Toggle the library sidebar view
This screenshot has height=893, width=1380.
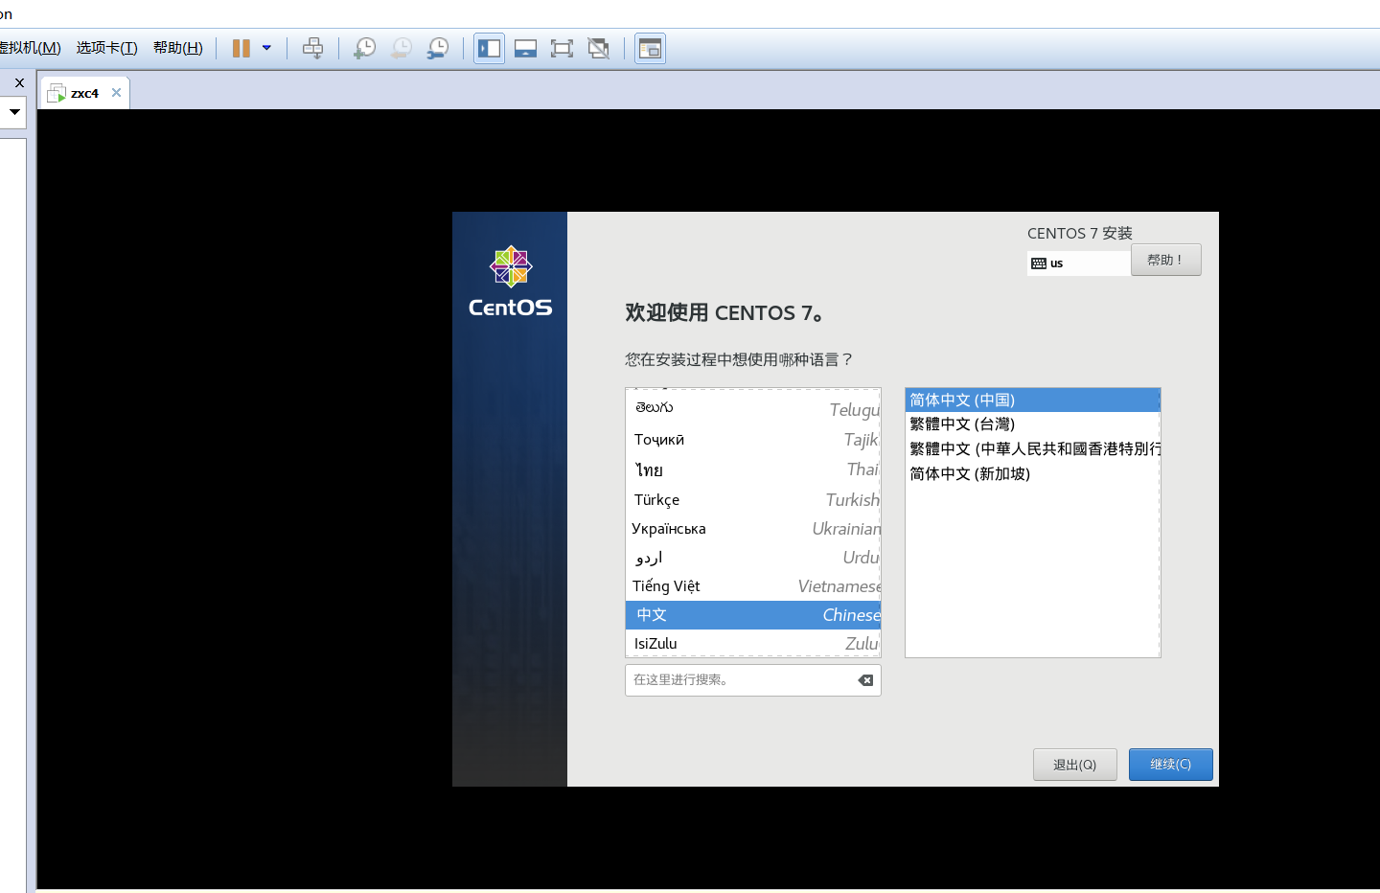pyautogui.click(x=490, y=48)
